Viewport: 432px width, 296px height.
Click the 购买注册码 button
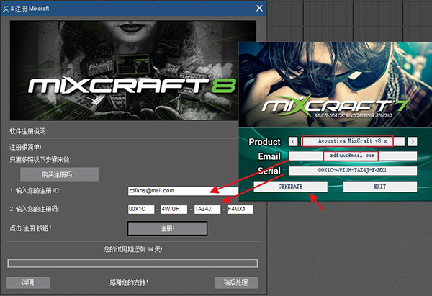(x=59, y=174)
